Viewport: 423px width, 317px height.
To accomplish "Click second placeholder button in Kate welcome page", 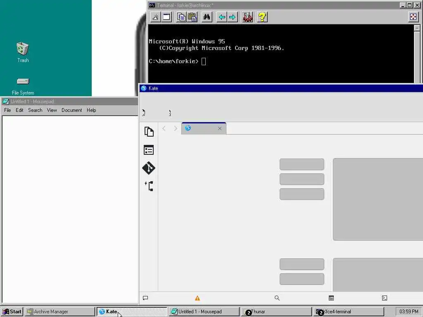I will [302, 179].
